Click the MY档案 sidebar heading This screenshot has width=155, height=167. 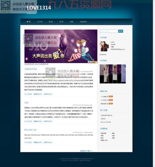pos(103,37)
